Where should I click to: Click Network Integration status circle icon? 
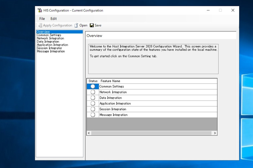93,92
